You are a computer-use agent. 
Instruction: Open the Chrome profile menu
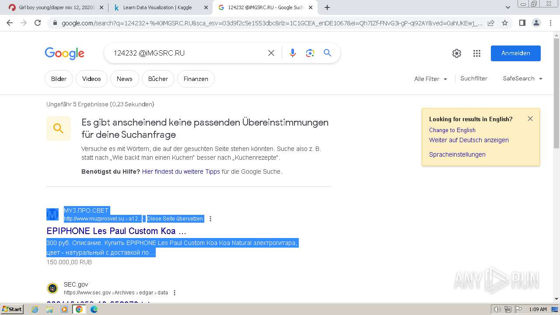point(536,23)
